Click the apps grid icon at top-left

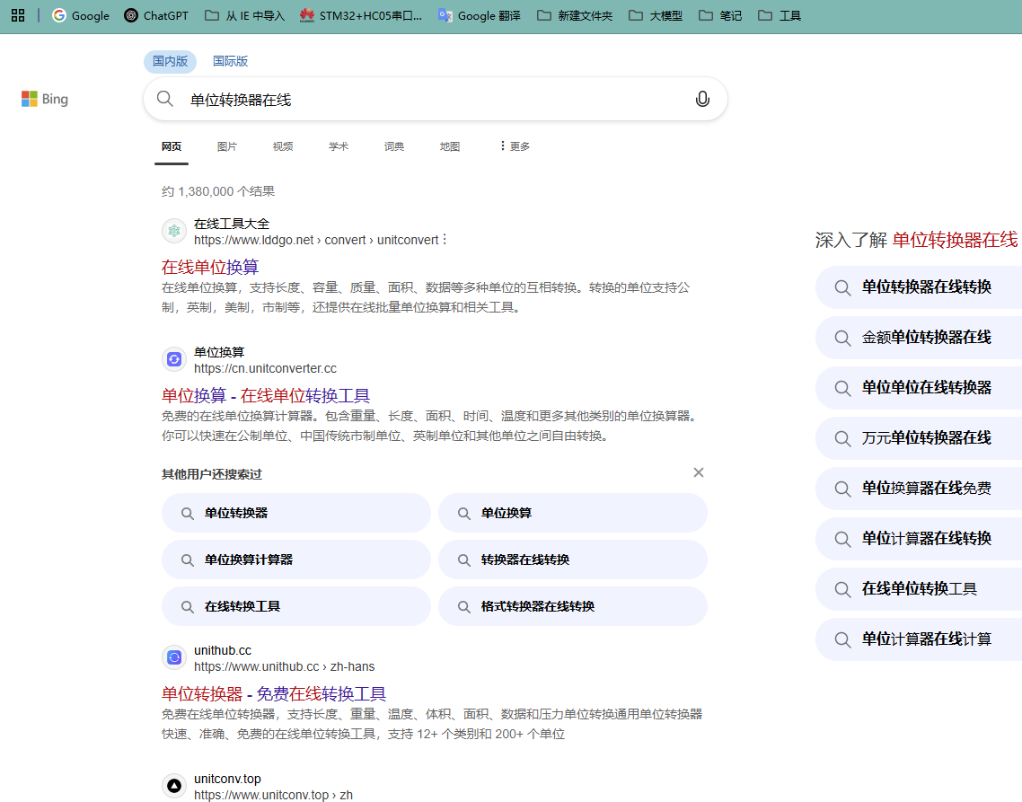[18, 14]
